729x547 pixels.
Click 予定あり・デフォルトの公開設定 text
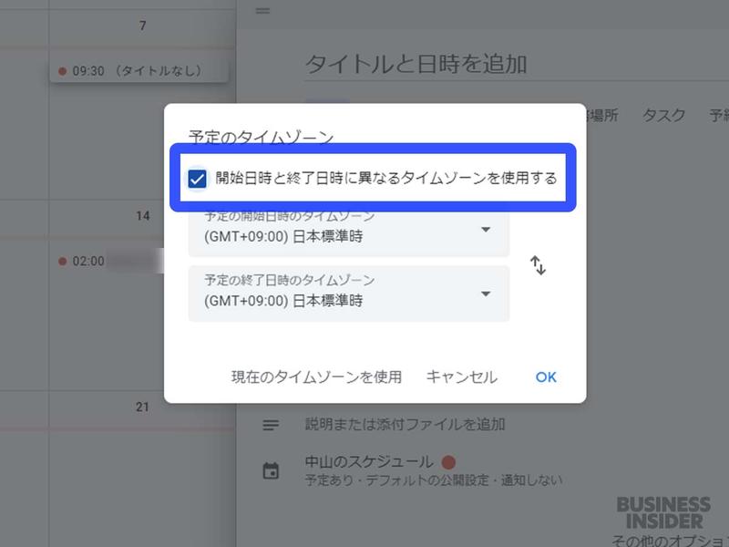point(396,480)
